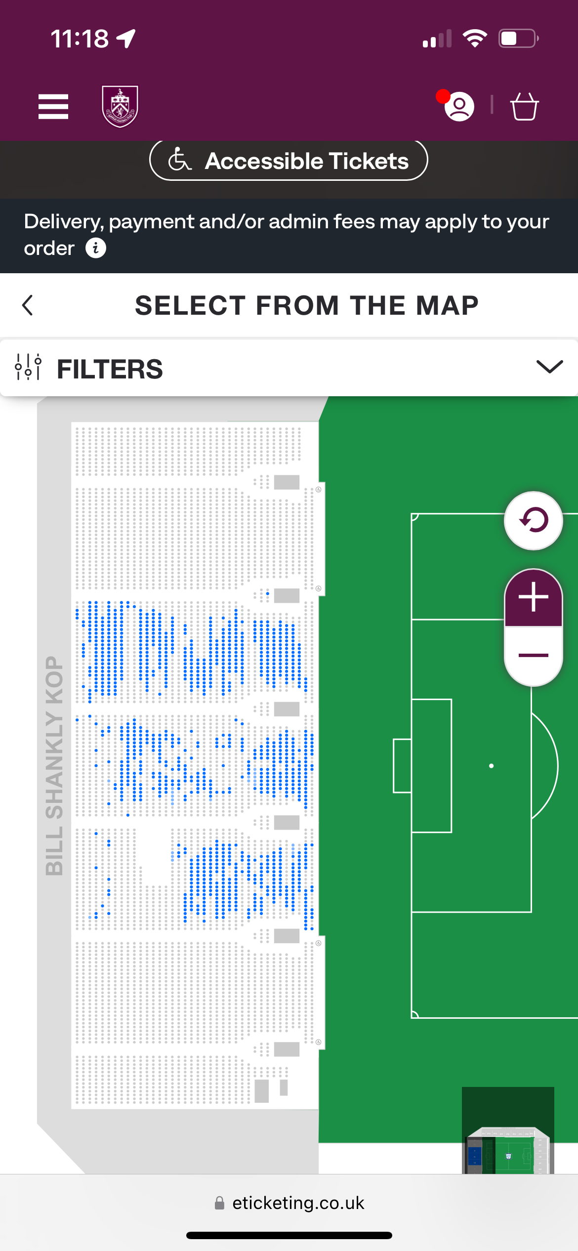Open the hamburger navigation menu
The width and height of the screenshot is (578, 1251).
(53, 107)
